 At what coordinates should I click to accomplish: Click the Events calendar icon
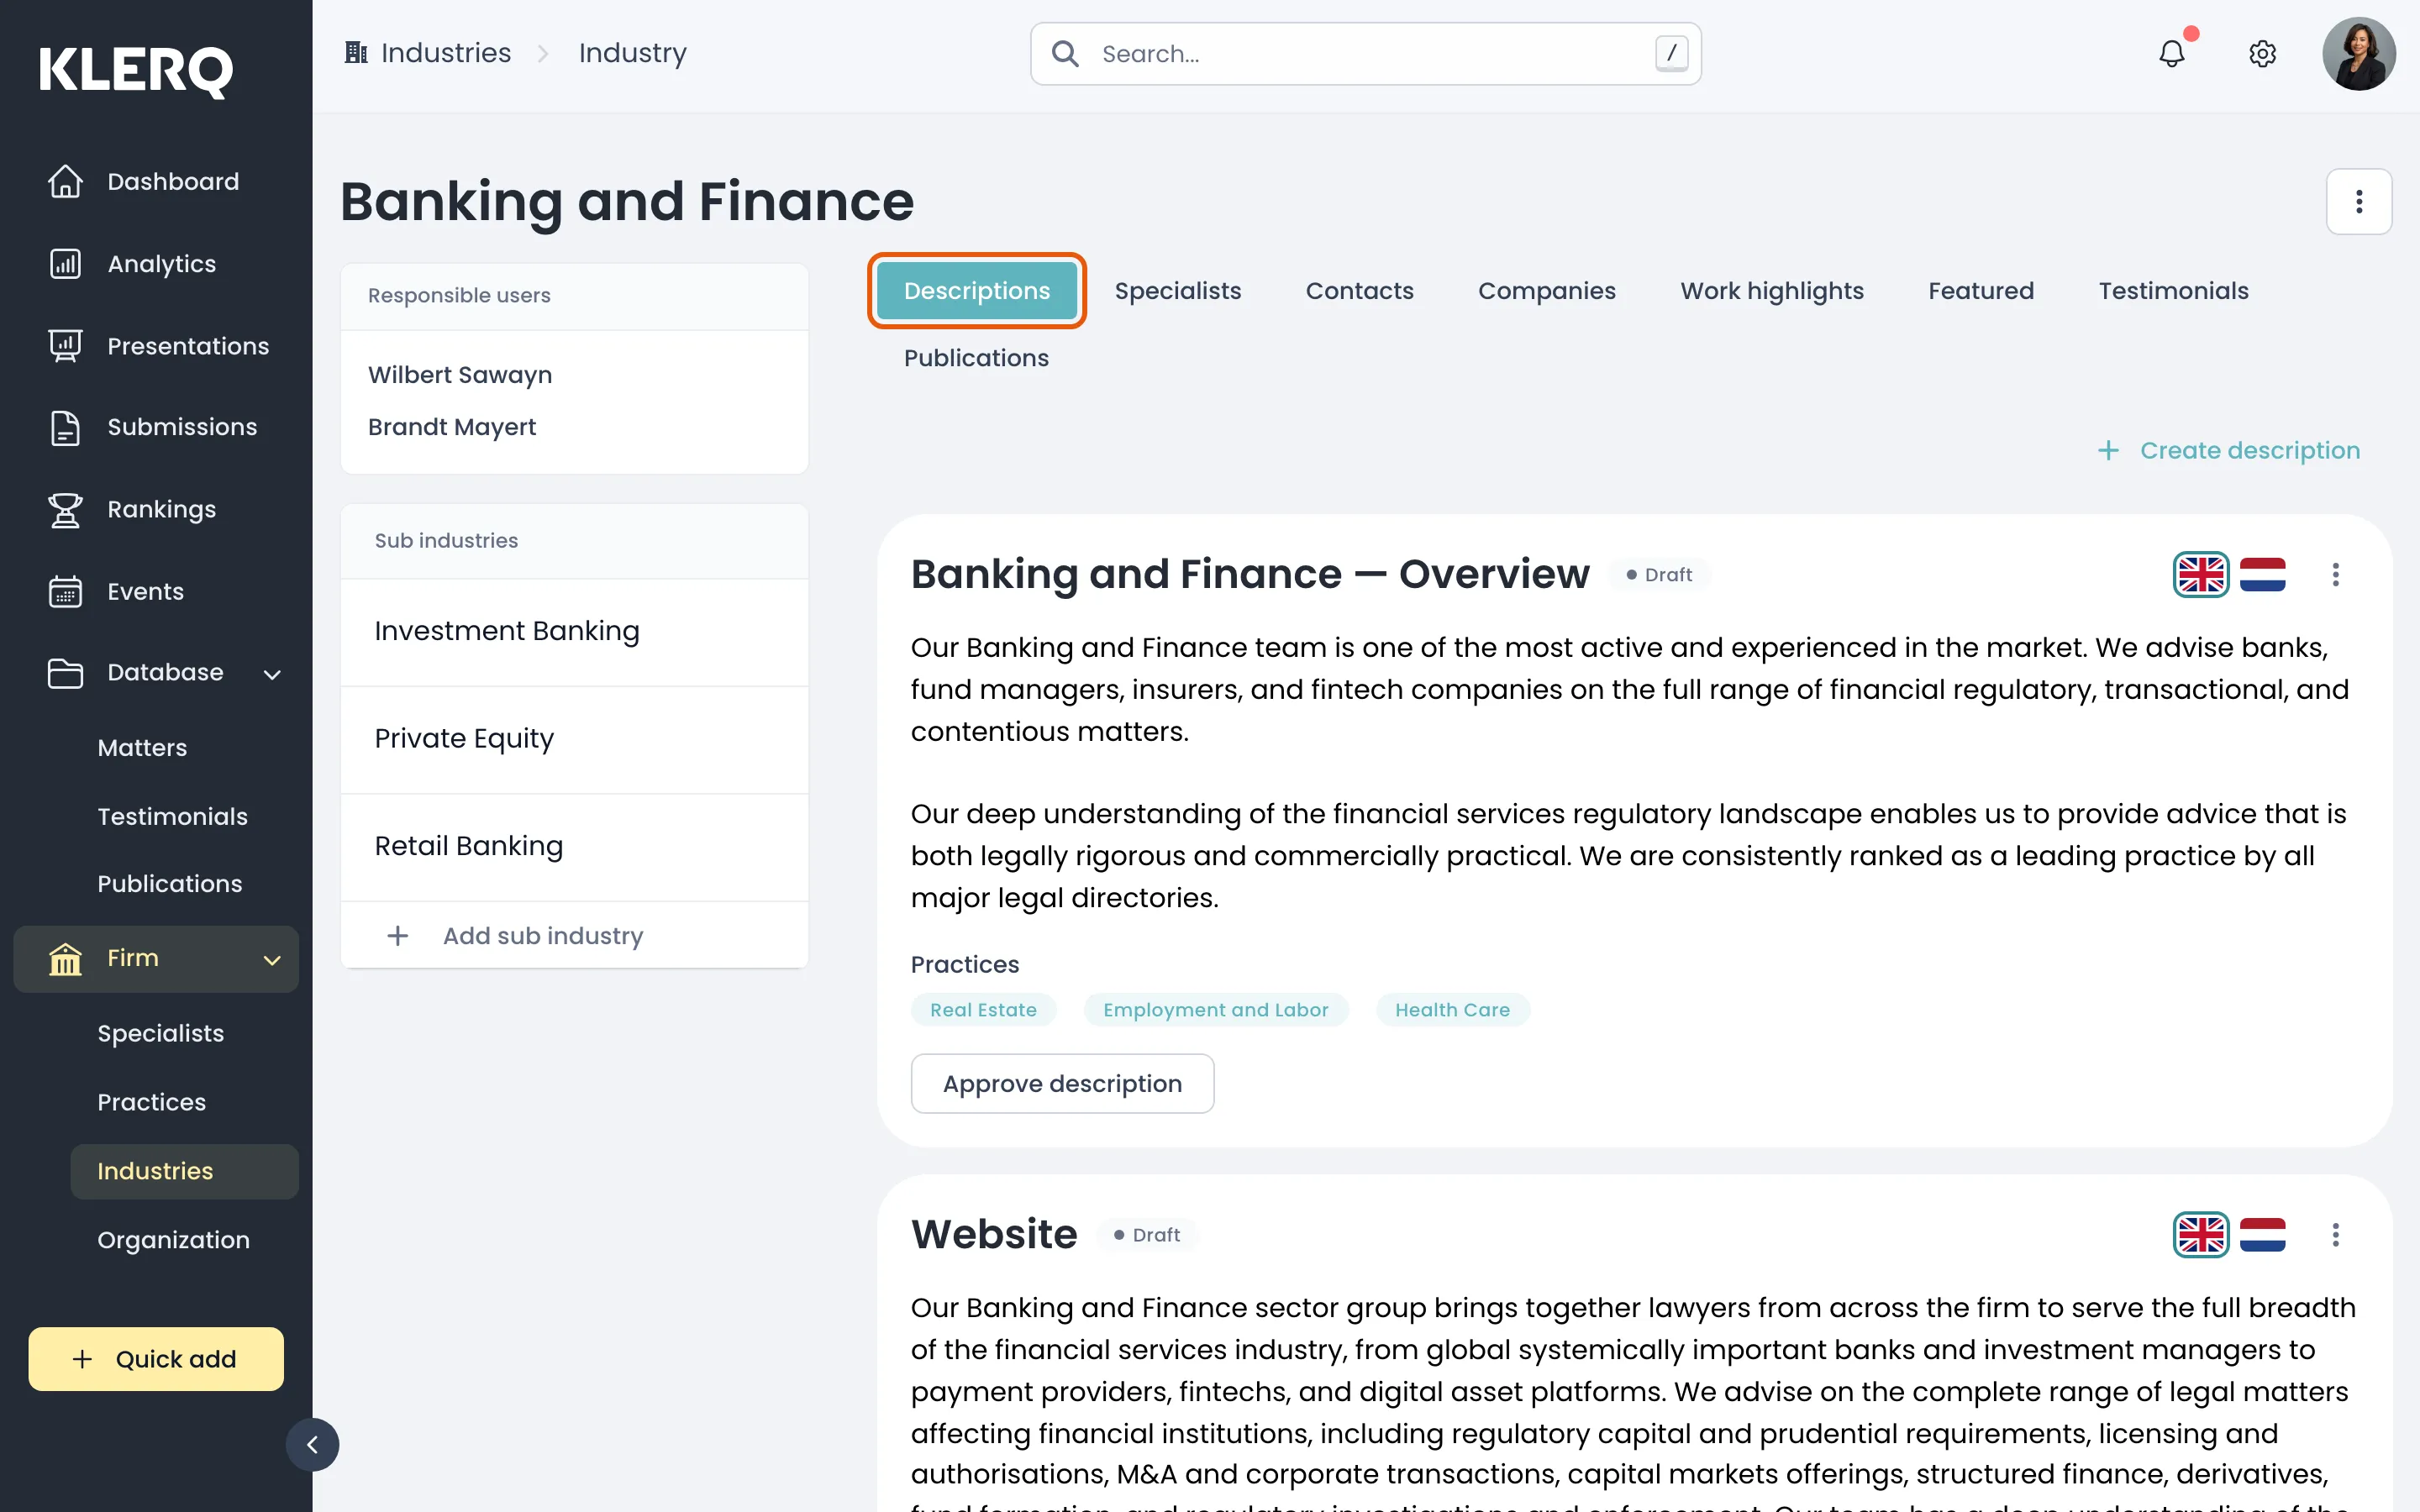[x=65, y=591]
